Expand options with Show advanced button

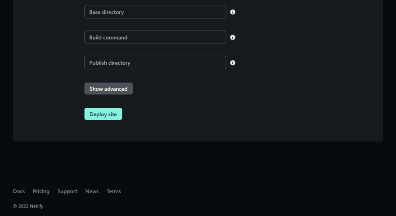click(108, 89)
